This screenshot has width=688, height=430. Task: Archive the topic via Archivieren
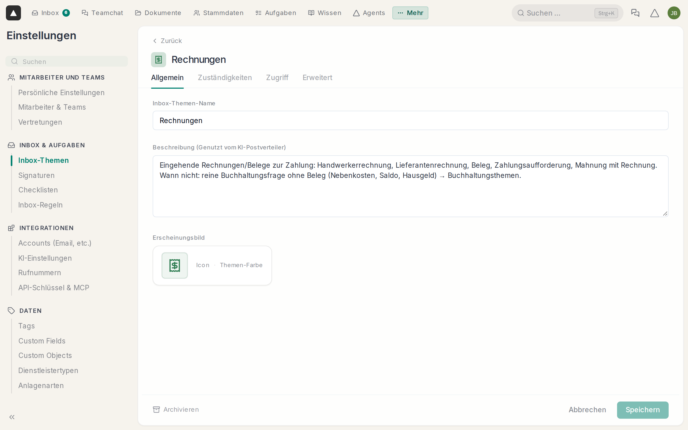(x=176, y=410)
